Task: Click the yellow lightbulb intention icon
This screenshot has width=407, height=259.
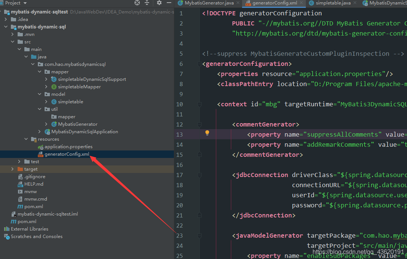Action: point(207,133)
